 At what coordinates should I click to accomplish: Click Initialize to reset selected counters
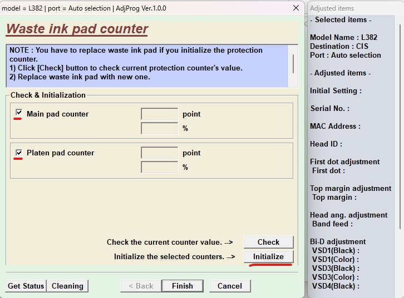pos(268,256)
